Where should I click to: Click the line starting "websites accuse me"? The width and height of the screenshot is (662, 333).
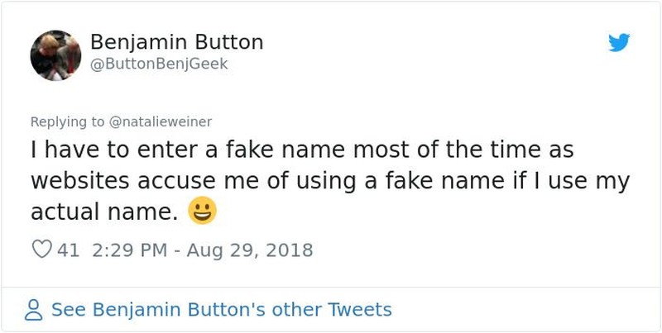tap(329, 181)
